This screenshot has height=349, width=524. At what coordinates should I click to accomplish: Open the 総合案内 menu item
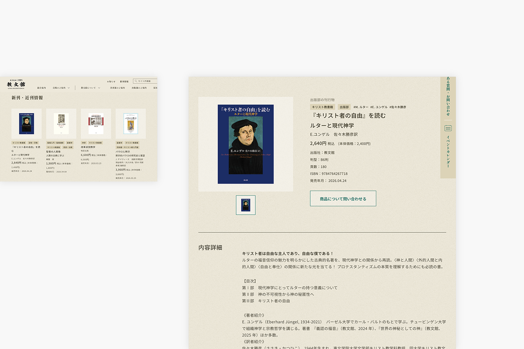(x=42, y=88)
